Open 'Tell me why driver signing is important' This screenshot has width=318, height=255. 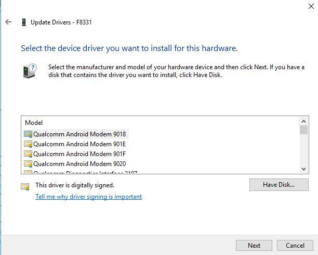tap(88, 197)
